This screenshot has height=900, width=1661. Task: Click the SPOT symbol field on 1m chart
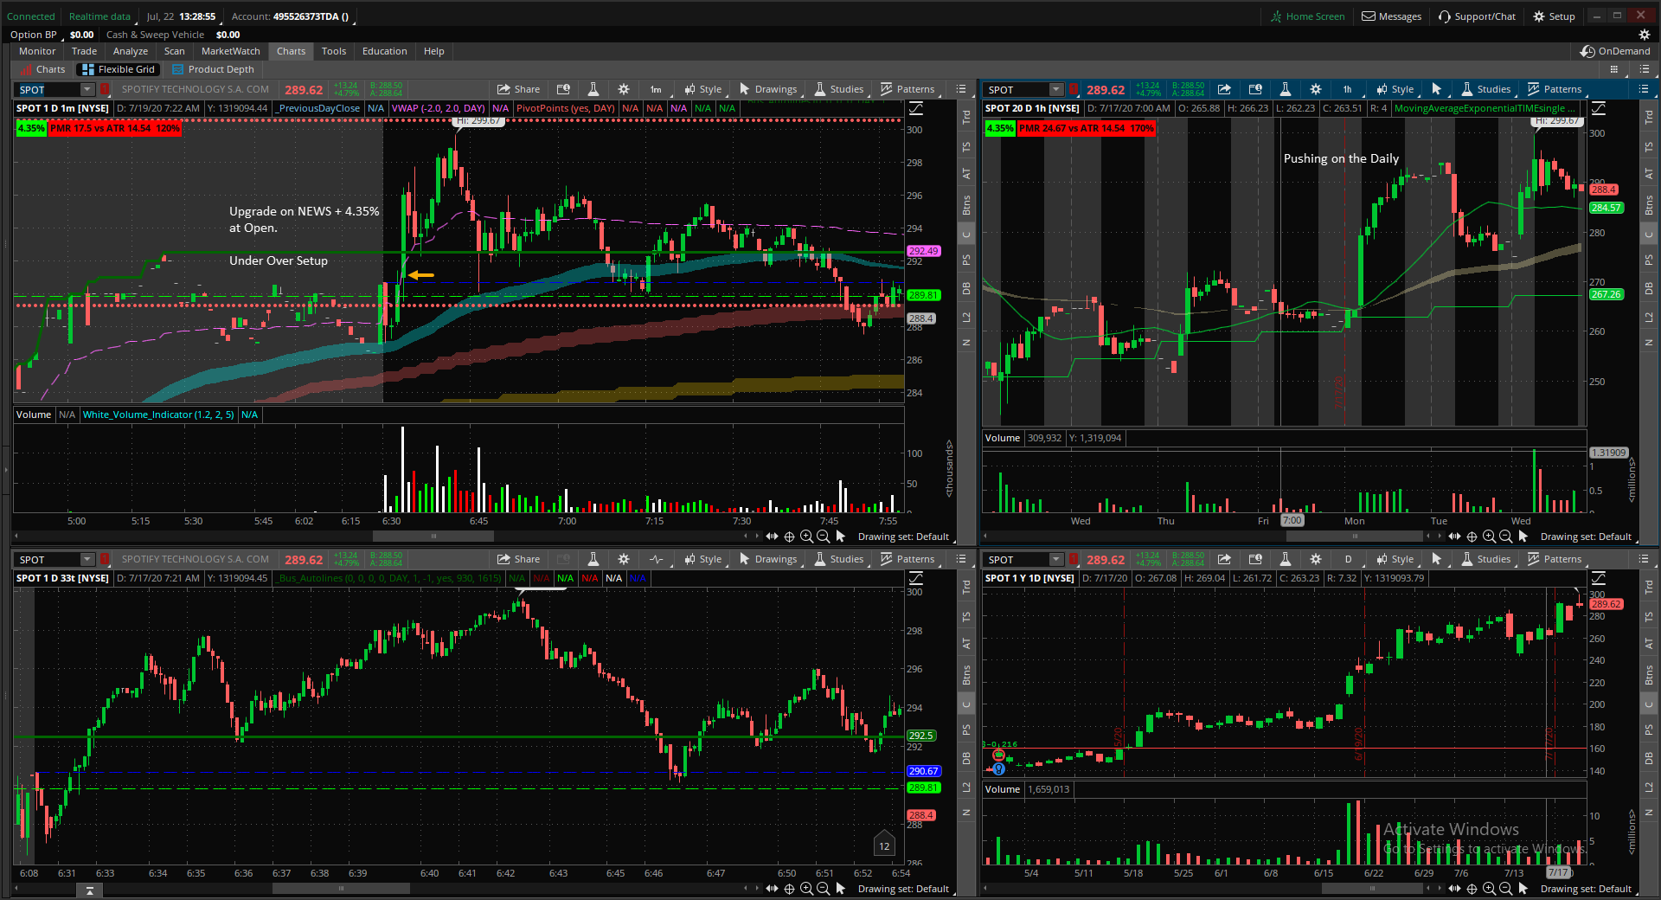[48, 89]
